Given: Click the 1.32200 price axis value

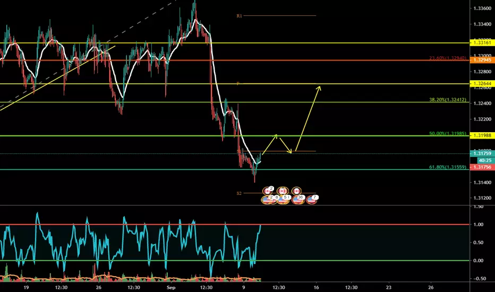Looking at the screenshot, I should click(x=482, y=119).
